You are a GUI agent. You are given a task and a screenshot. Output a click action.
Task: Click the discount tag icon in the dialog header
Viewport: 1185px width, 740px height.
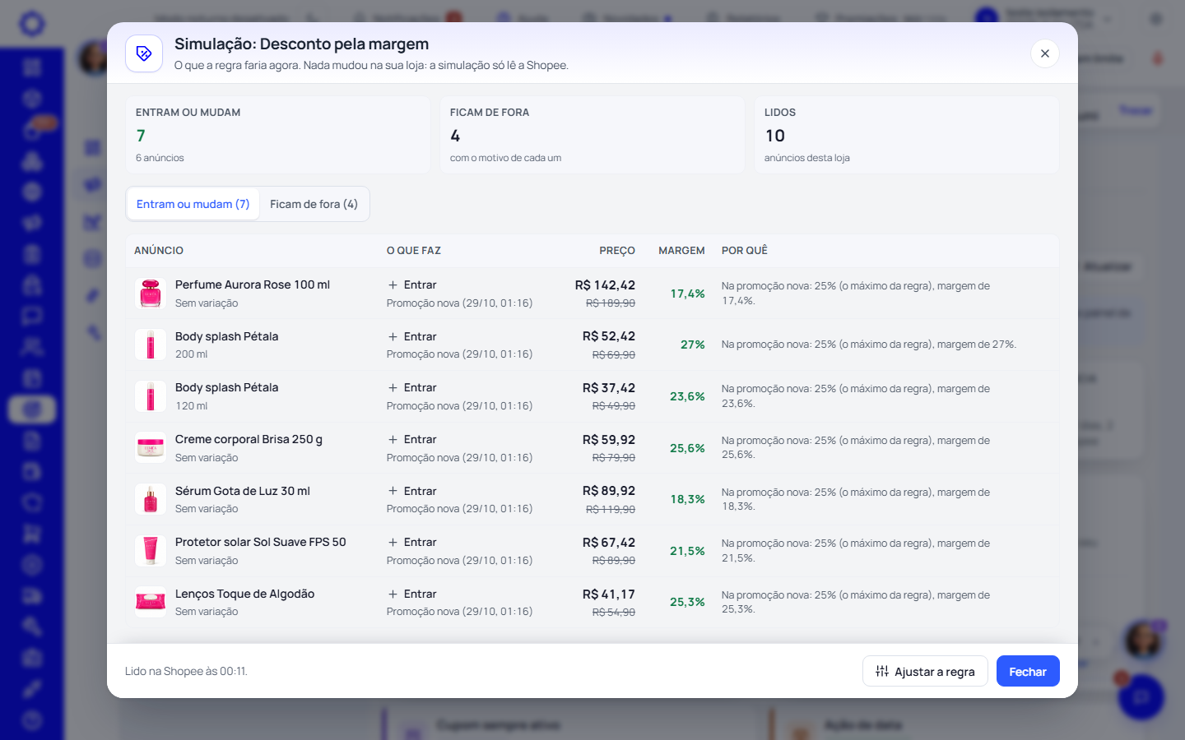144,53
